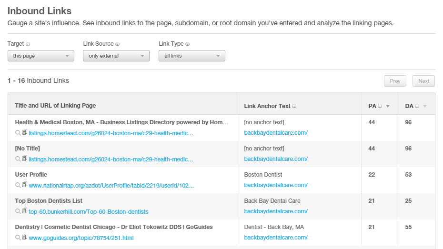Open backbaydentalcare.com link under Boston Dentist

[x=276, y=185]
